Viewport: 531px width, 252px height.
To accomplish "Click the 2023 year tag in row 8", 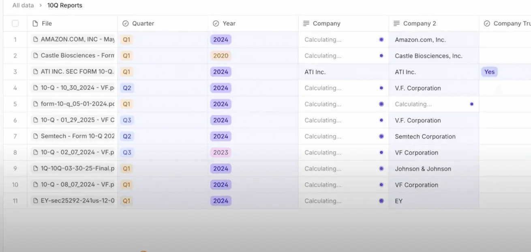I will point(221,152).
